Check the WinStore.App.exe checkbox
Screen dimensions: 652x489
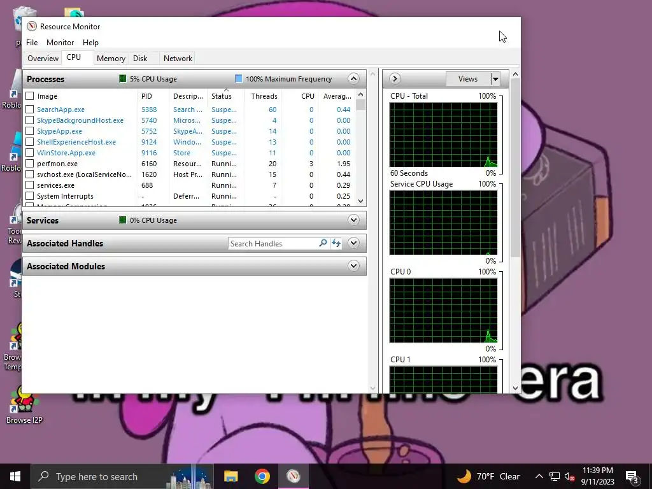pos(30,153)
